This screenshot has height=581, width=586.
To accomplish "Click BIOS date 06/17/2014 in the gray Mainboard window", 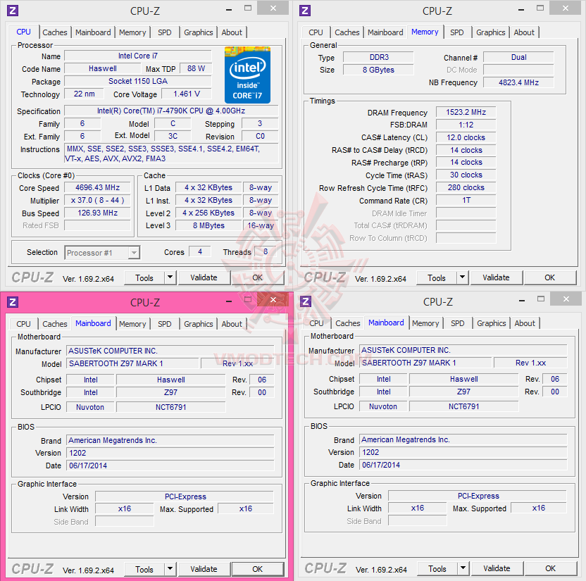I will (x=463, y=466).
